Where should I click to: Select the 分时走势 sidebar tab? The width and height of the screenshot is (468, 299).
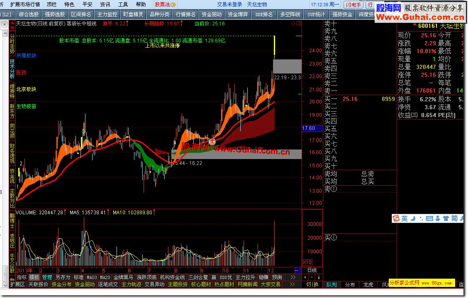pos(12,44)
